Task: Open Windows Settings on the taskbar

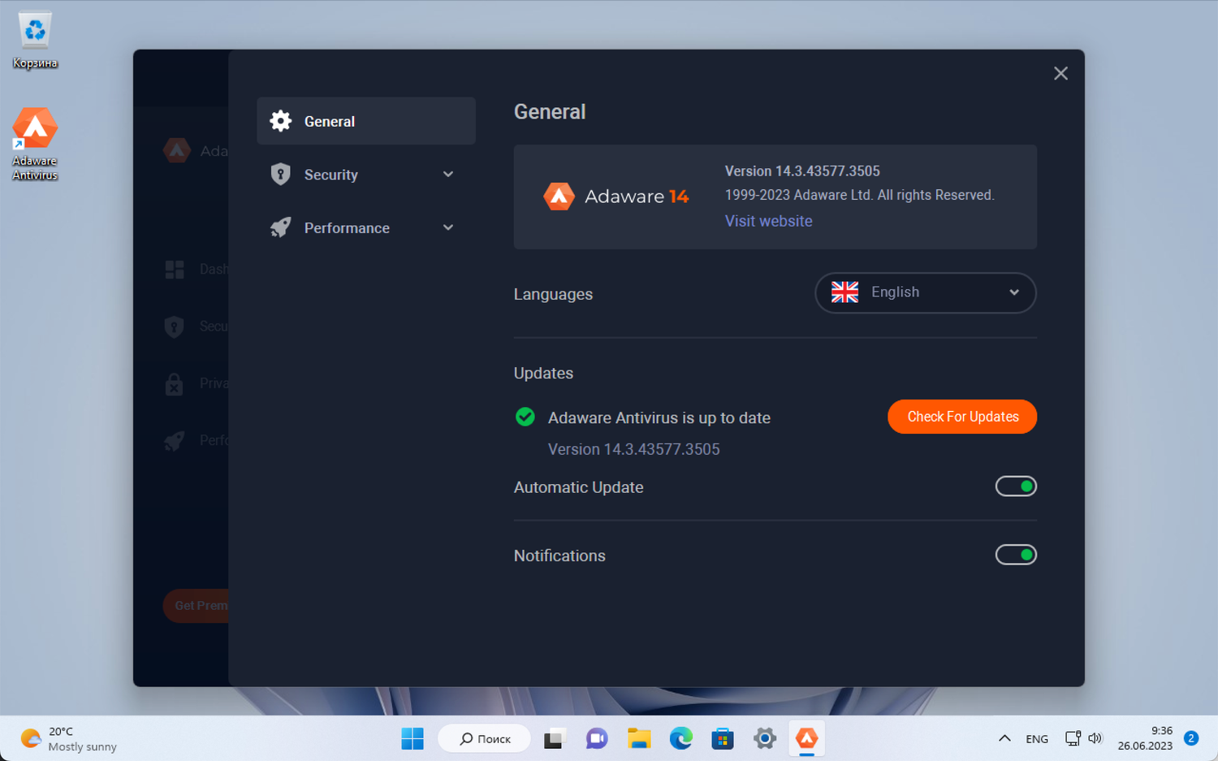Action: (765, 738)
